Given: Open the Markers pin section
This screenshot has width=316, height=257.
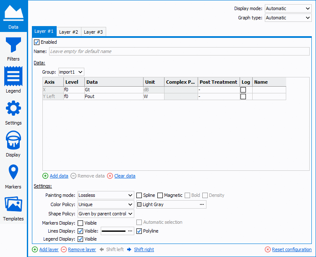Looking at the screenshot, I should point(13,177).
